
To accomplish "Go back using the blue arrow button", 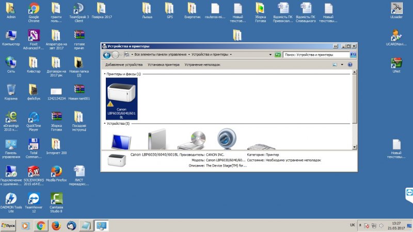I will click(107, 54).
